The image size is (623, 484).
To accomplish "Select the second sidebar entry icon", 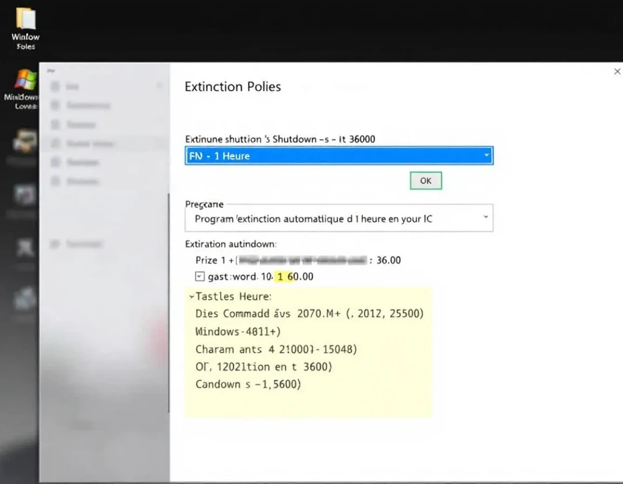I will (x=55, y=105).
